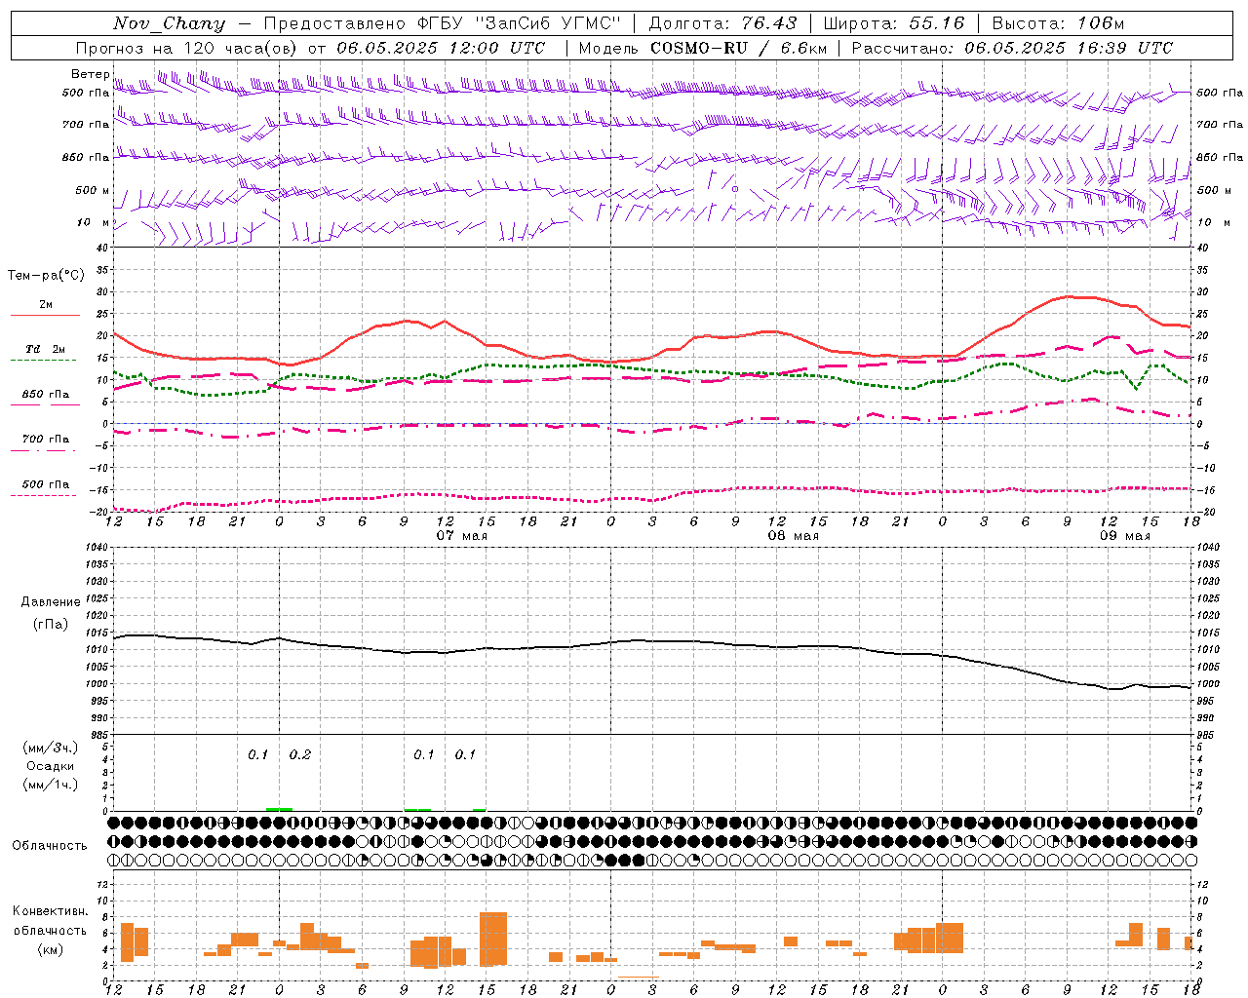Click the left 10 м wind level label

[94, 222]
